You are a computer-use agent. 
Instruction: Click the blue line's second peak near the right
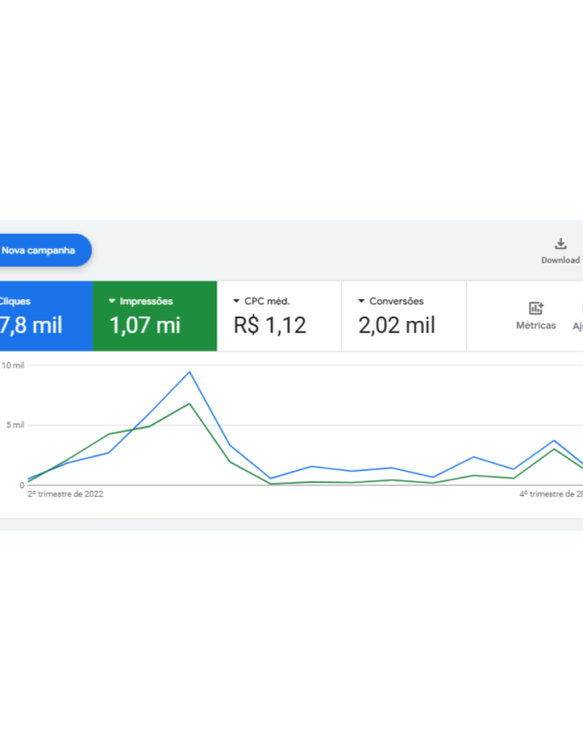tap(554, 441)
